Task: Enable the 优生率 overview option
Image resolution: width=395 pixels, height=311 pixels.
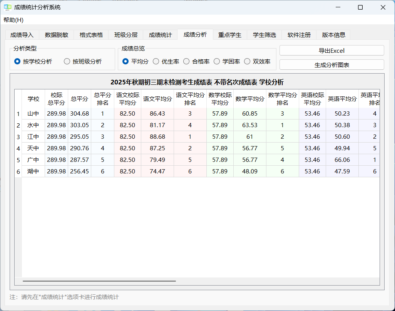Action: pyautogui.click(x=156, y=61)
